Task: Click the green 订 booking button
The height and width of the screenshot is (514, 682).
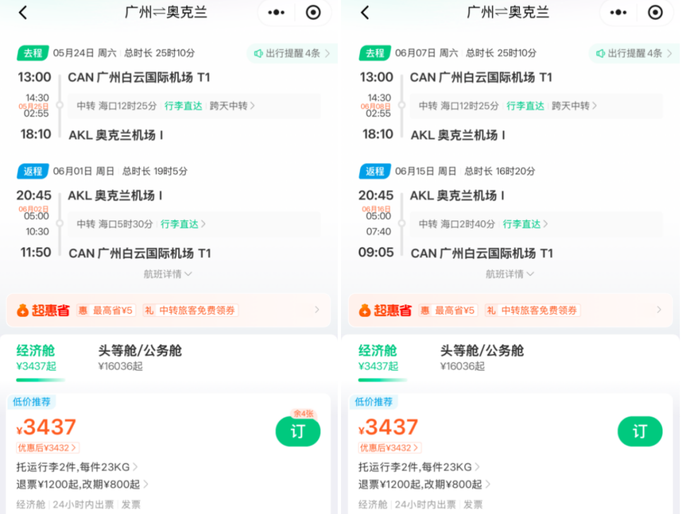Action: coord(297,431)
